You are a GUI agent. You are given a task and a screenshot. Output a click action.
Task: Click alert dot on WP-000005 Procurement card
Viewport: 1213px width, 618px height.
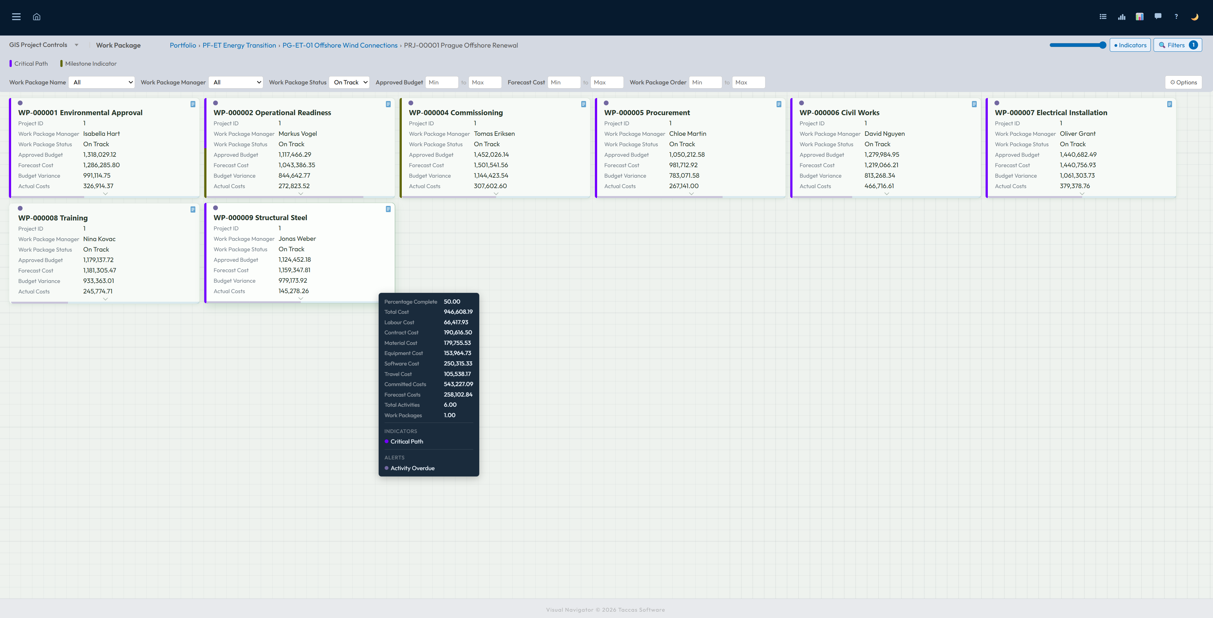607,103
